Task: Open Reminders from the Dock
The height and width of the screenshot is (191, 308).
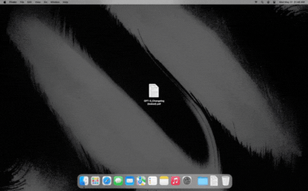Action: (x=152, y=180)
